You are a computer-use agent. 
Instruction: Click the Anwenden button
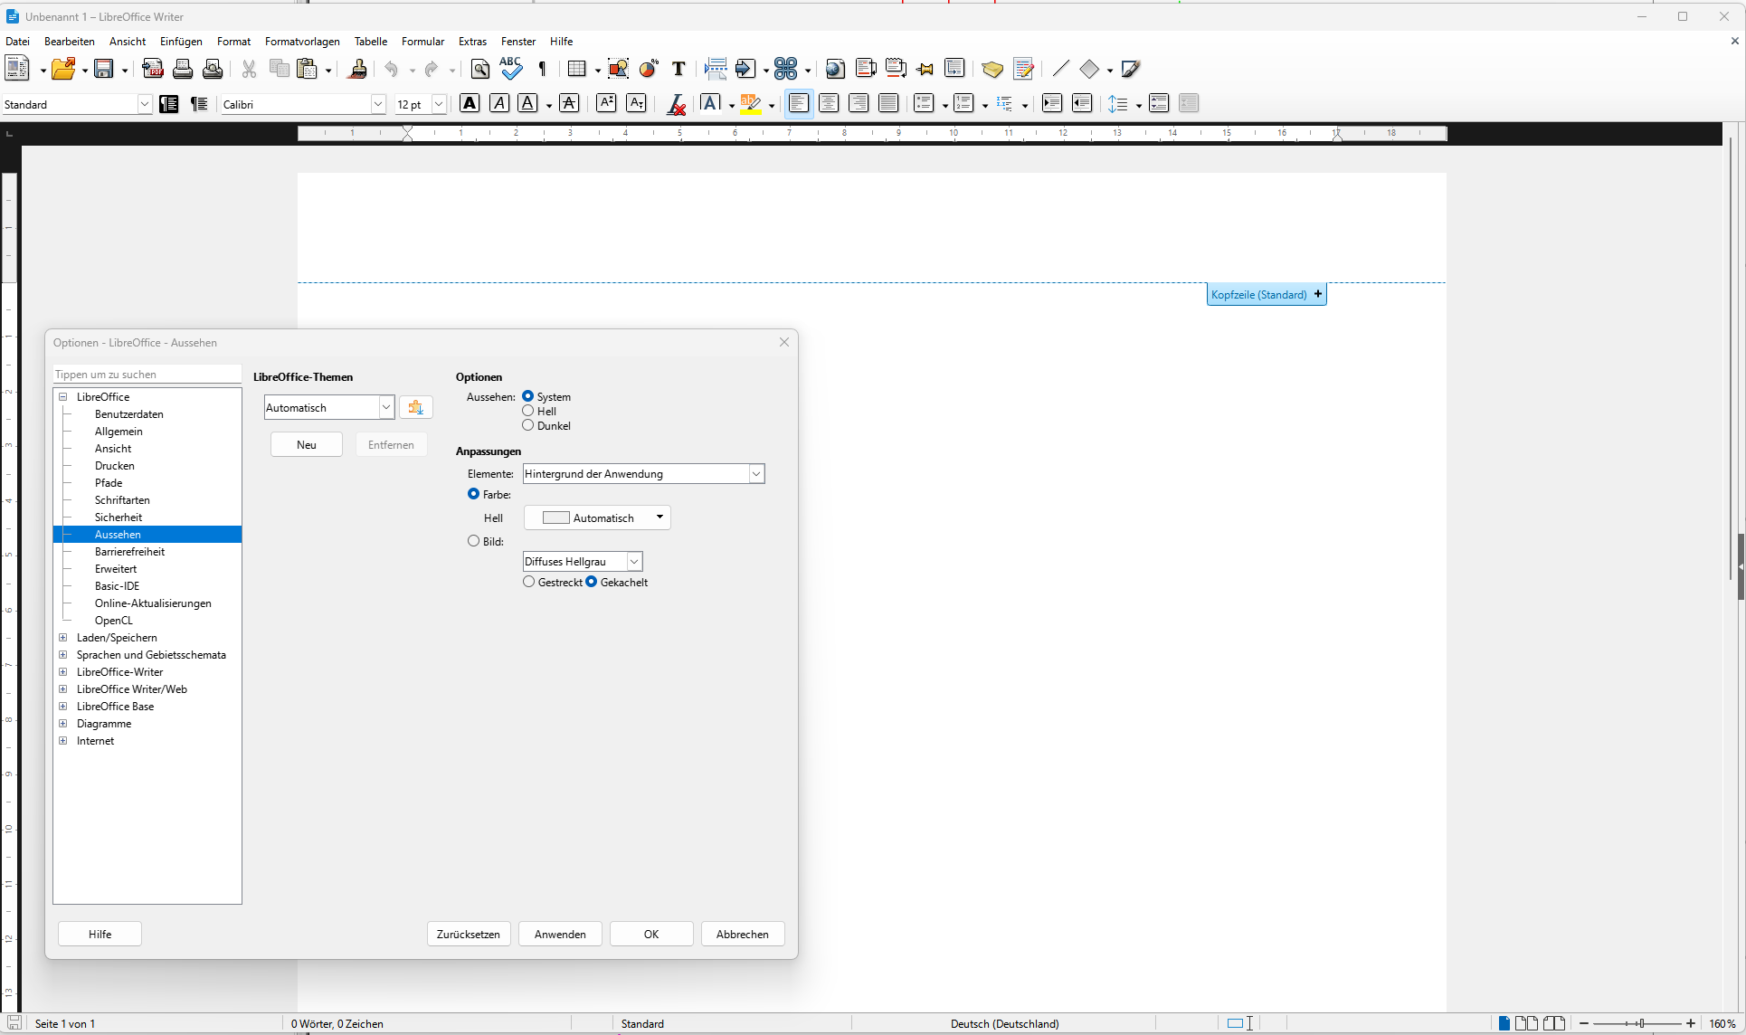tap(560, 934)
